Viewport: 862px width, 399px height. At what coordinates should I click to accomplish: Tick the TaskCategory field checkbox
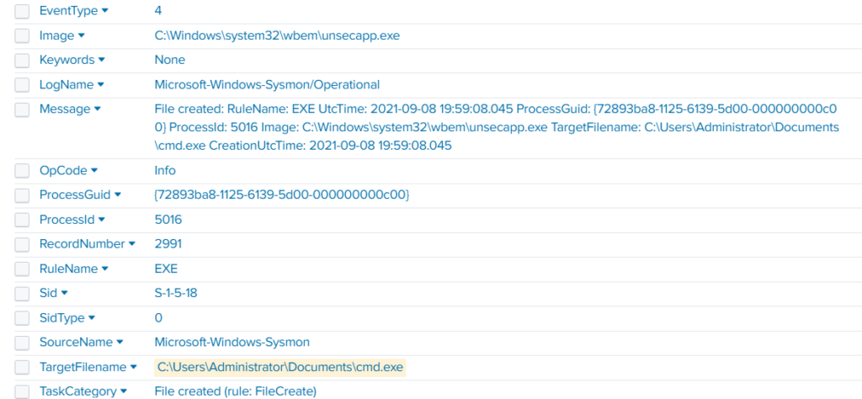pyautogui.click(x=22, y=391)
